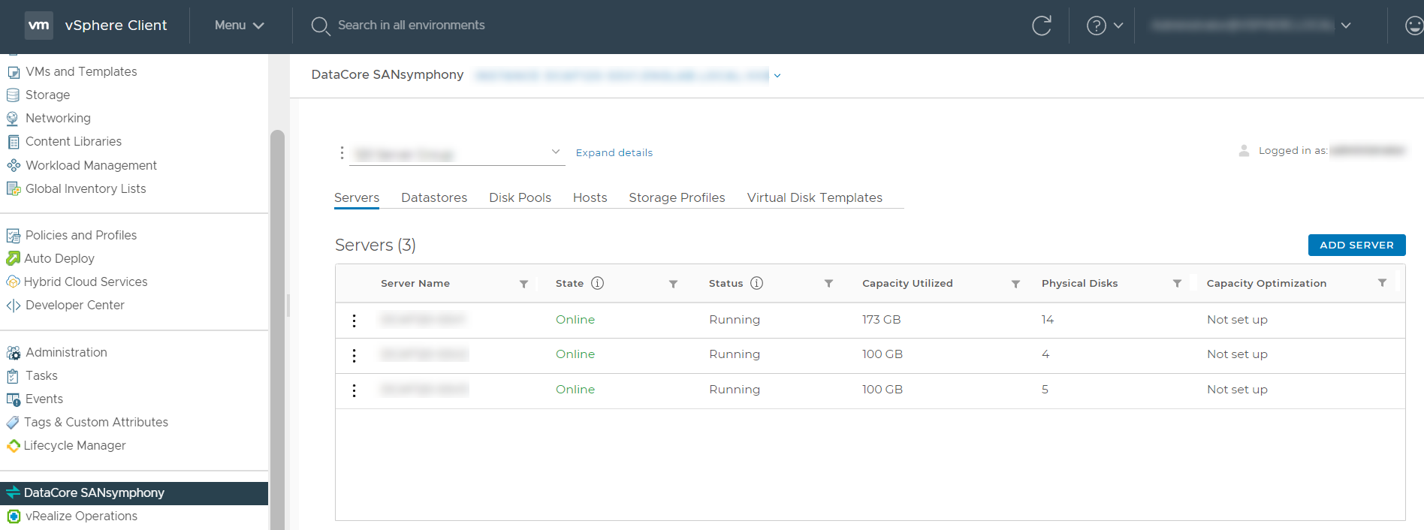Click the Hybrid Cloud Services icon
The image size is (1424, 530).
[x=13, y=282]
